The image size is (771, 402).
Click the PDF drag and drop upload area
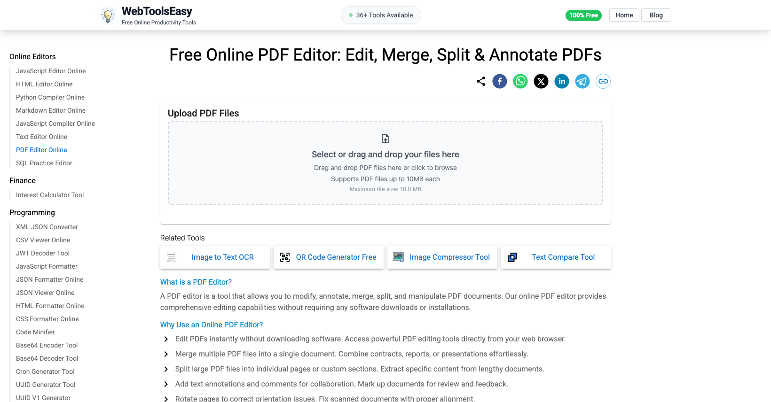click(385, 163)
